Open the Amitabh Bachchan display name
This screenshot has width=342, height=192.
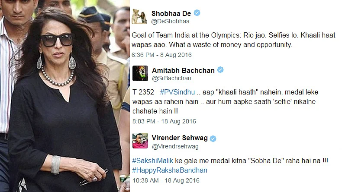point(183,70)
